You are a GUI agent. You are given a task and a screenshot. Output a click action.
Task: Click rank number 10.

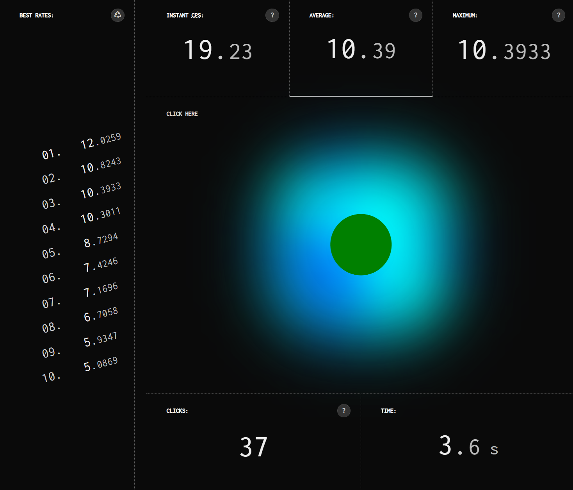(x=51, y=377)
